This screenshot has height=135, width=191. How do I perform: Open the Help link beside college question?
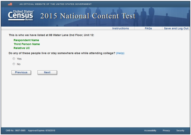click(x=120, y=53)
